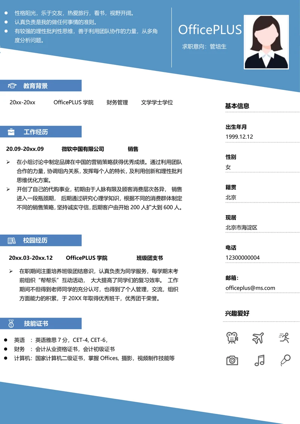Click the 求职意向：管培生 text
Image resolution: width=300 pixels, height=424 pixels.
pos(204,47)
